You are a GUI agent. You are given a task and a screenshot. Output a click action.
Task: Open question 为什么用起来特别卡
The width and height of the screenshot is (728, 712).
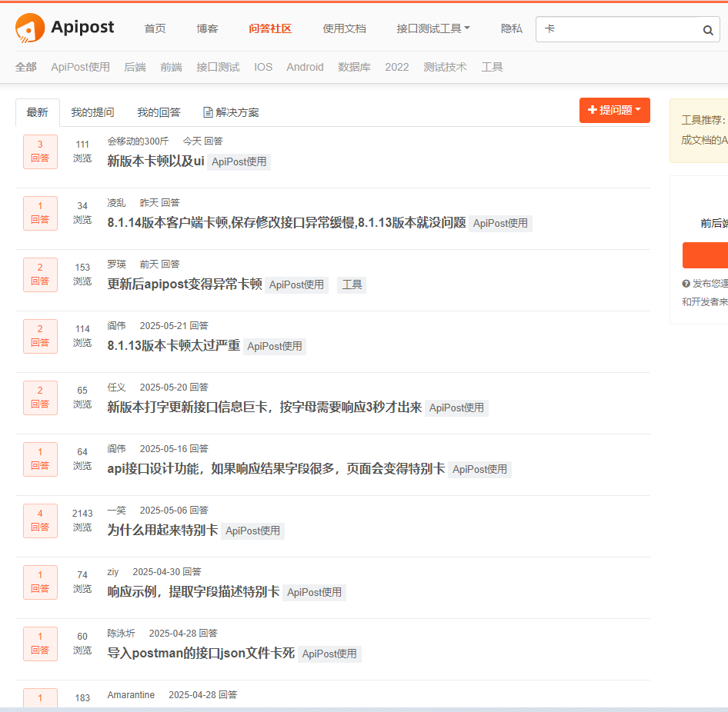(x=162, y=531)
